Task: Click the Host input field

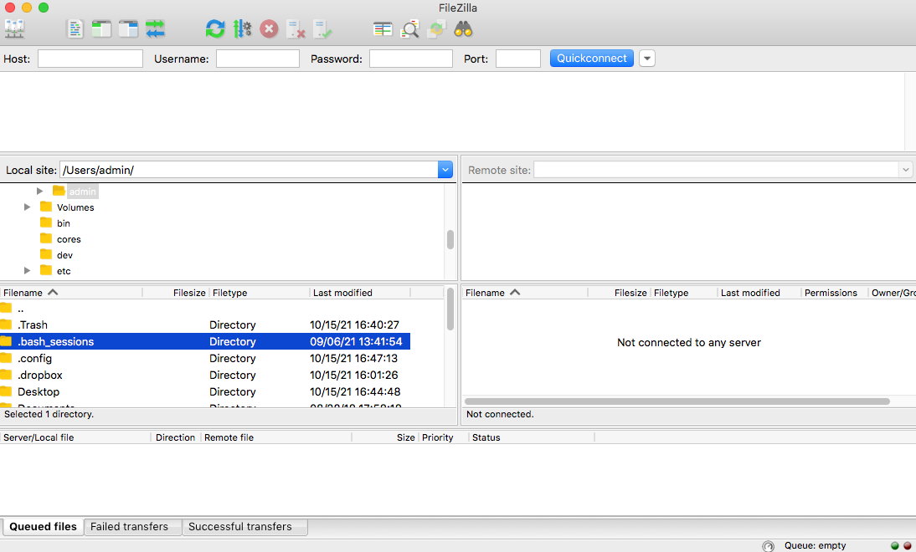Action: [90, 59]
